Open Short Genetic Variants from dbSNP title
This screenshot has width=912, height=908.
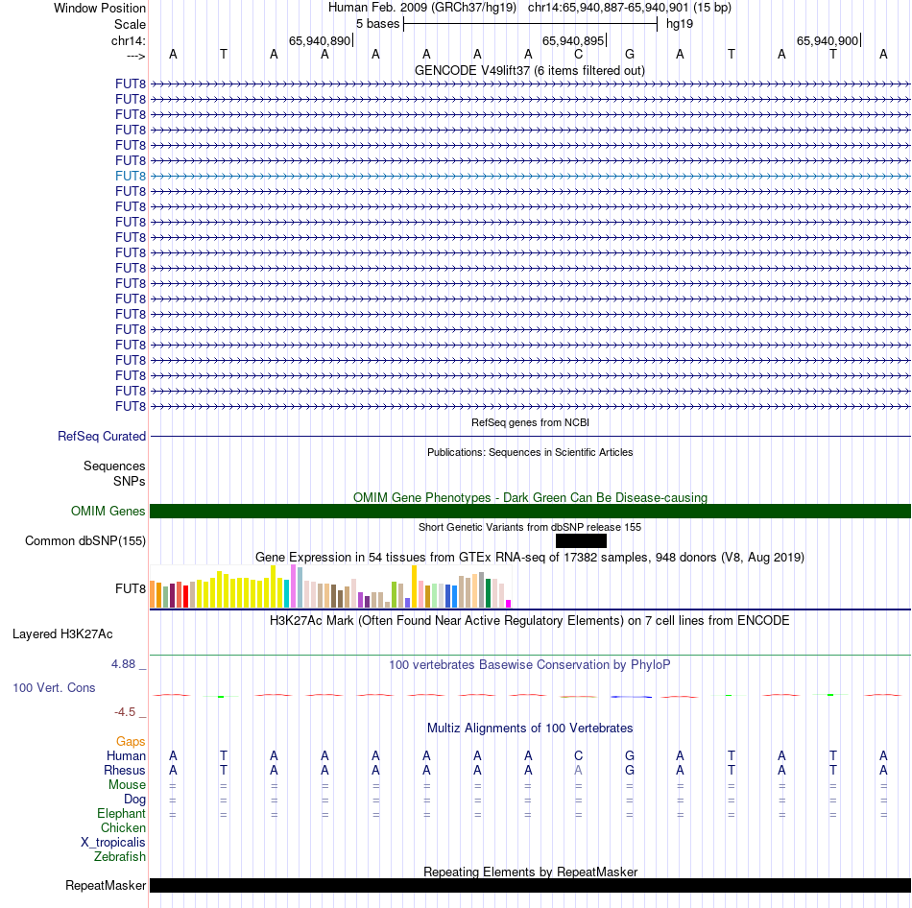tap(530, 527)
